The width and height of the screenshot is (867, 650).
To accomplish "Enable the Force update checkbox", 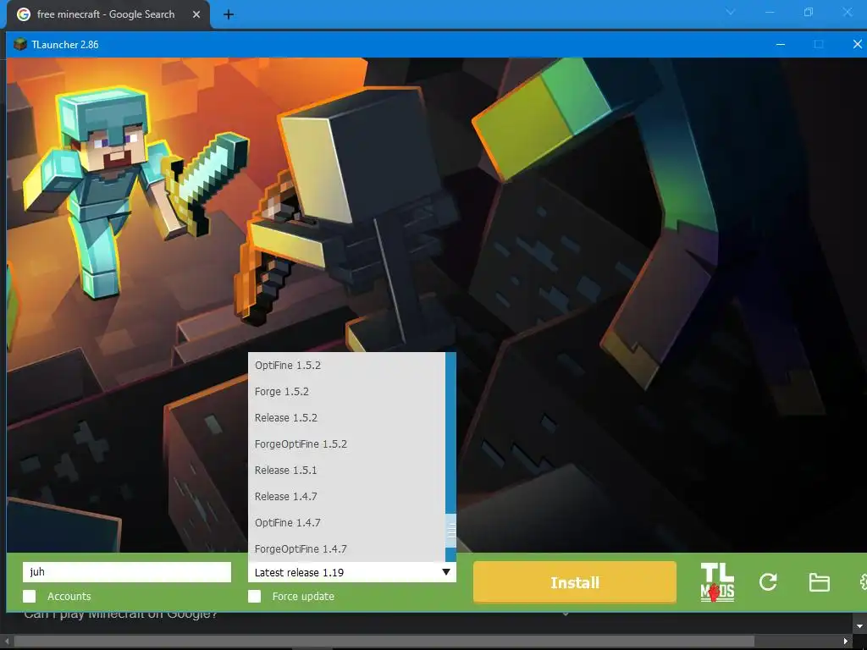I will (254, 596).
